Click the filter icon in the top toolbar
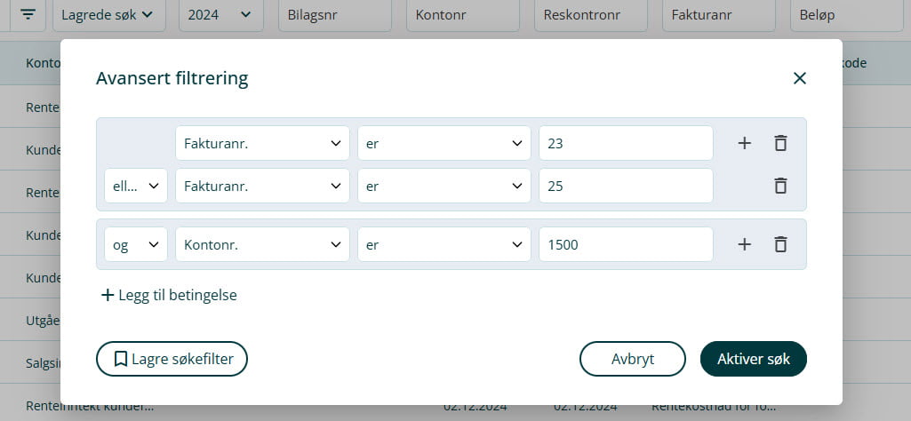911x421 pixels. 28,15
